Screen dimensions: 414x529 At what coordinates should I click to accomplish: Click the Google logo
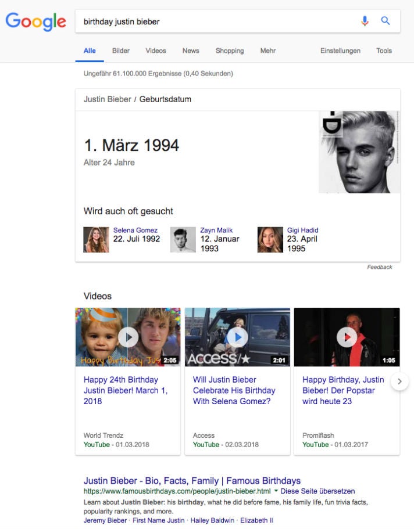[35, 21]
